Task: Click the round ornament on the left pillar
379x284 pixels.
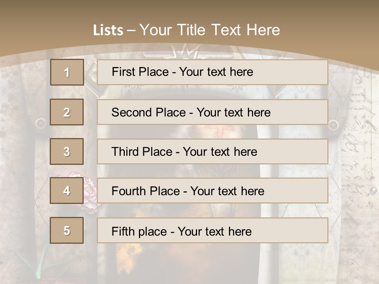Action: coord(41,124)
